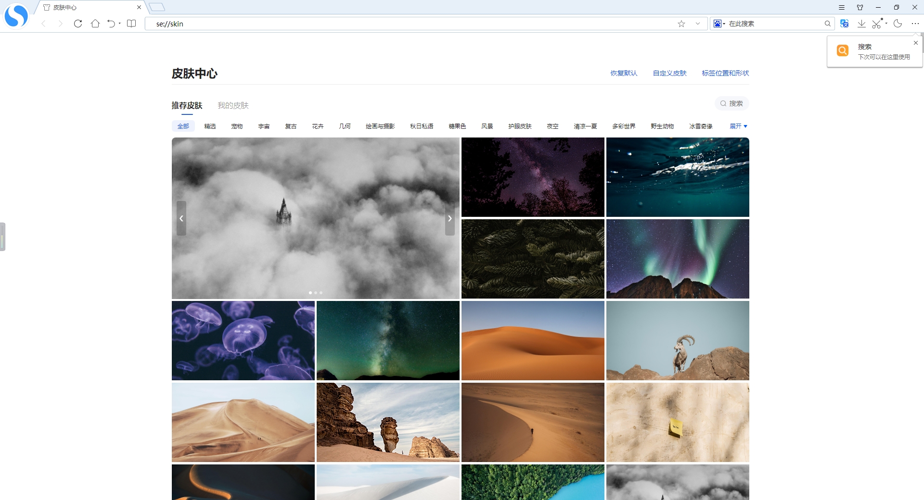Viewport: 924px width, 500px height.
Task: Click the home page icon
Action: pos(95,24)
